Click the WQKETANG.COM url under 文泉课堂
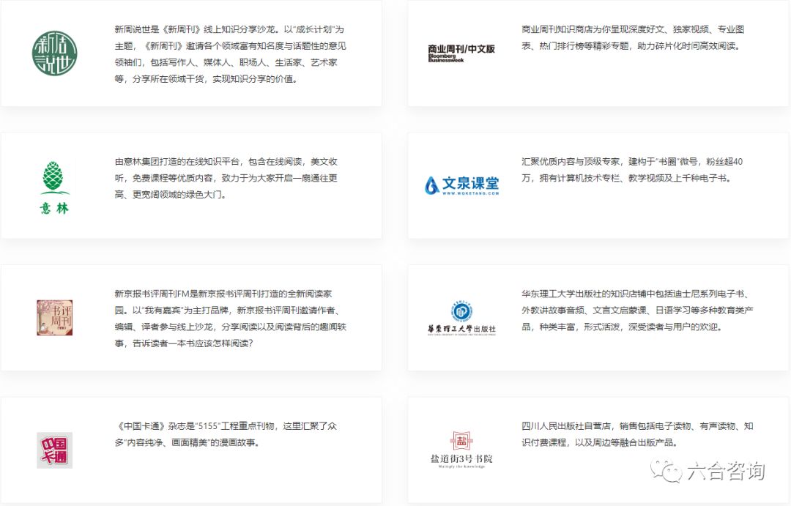Viewport: 791px width, 506px height. point(472,193)
